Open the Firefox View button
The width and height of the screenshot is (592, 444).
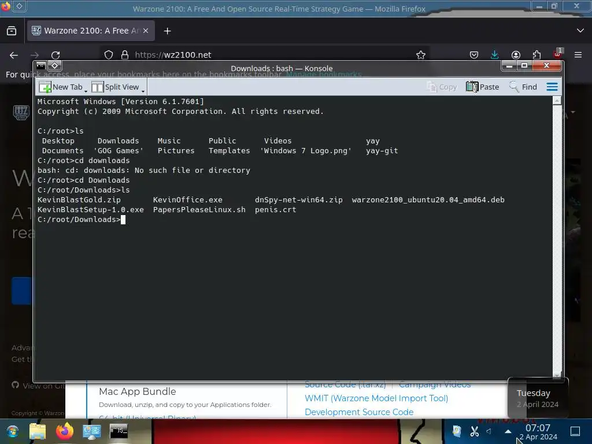click(12, 31)
